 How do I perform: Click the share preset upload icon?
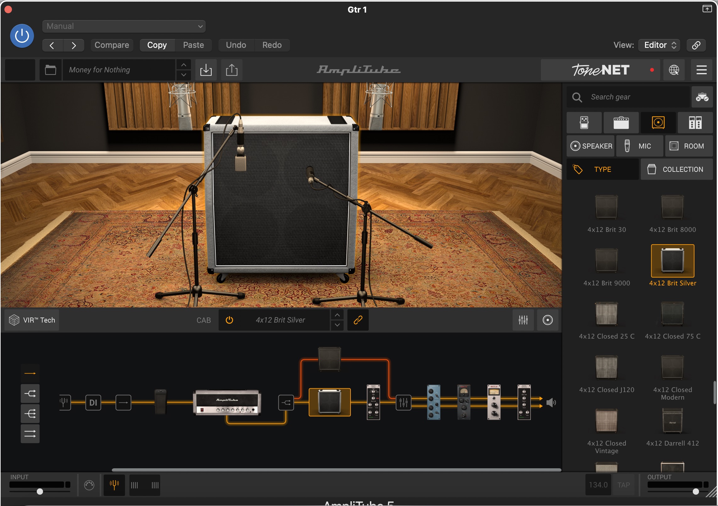point(232,70)
